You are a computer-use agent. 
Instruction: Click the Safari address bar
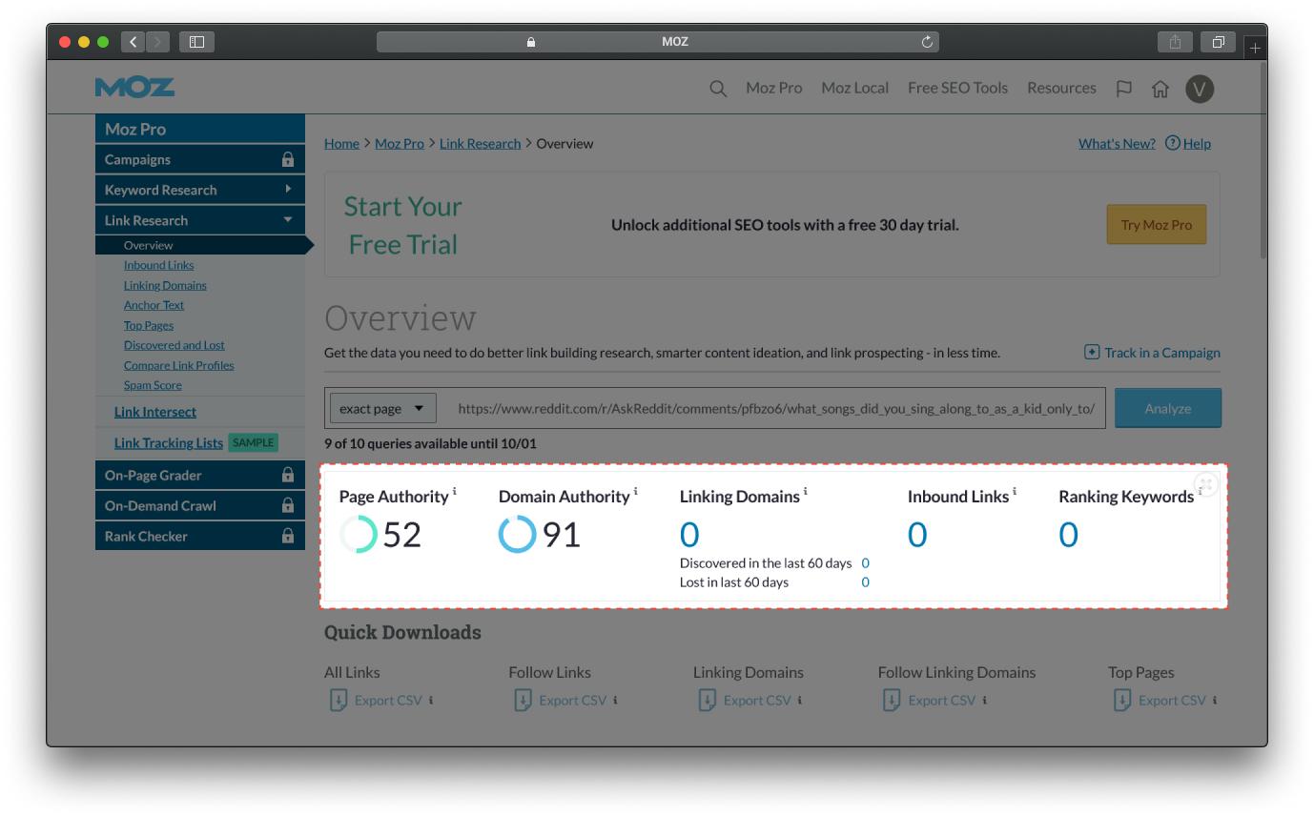point(658,42)
